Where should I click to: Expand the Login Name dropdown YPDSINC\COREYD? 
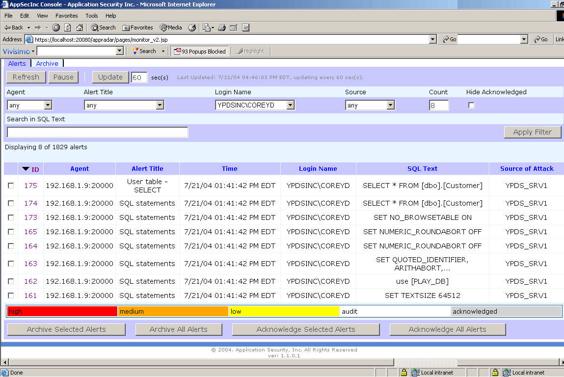291,105
